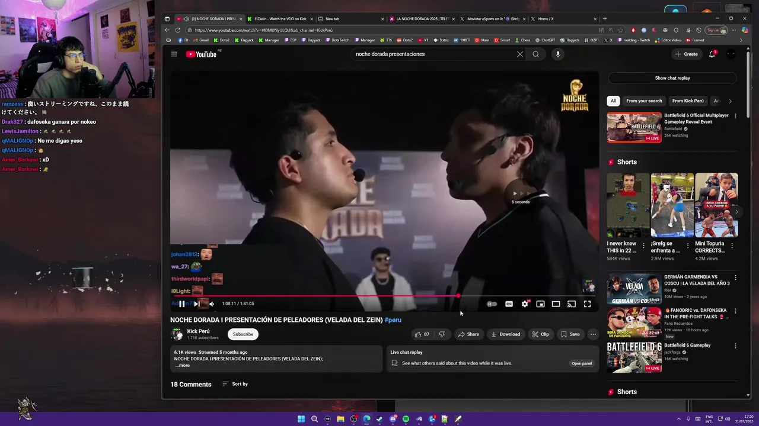Open the Create video menu
The height and width of the screenshot is (426, 759).
pos(686,54)
